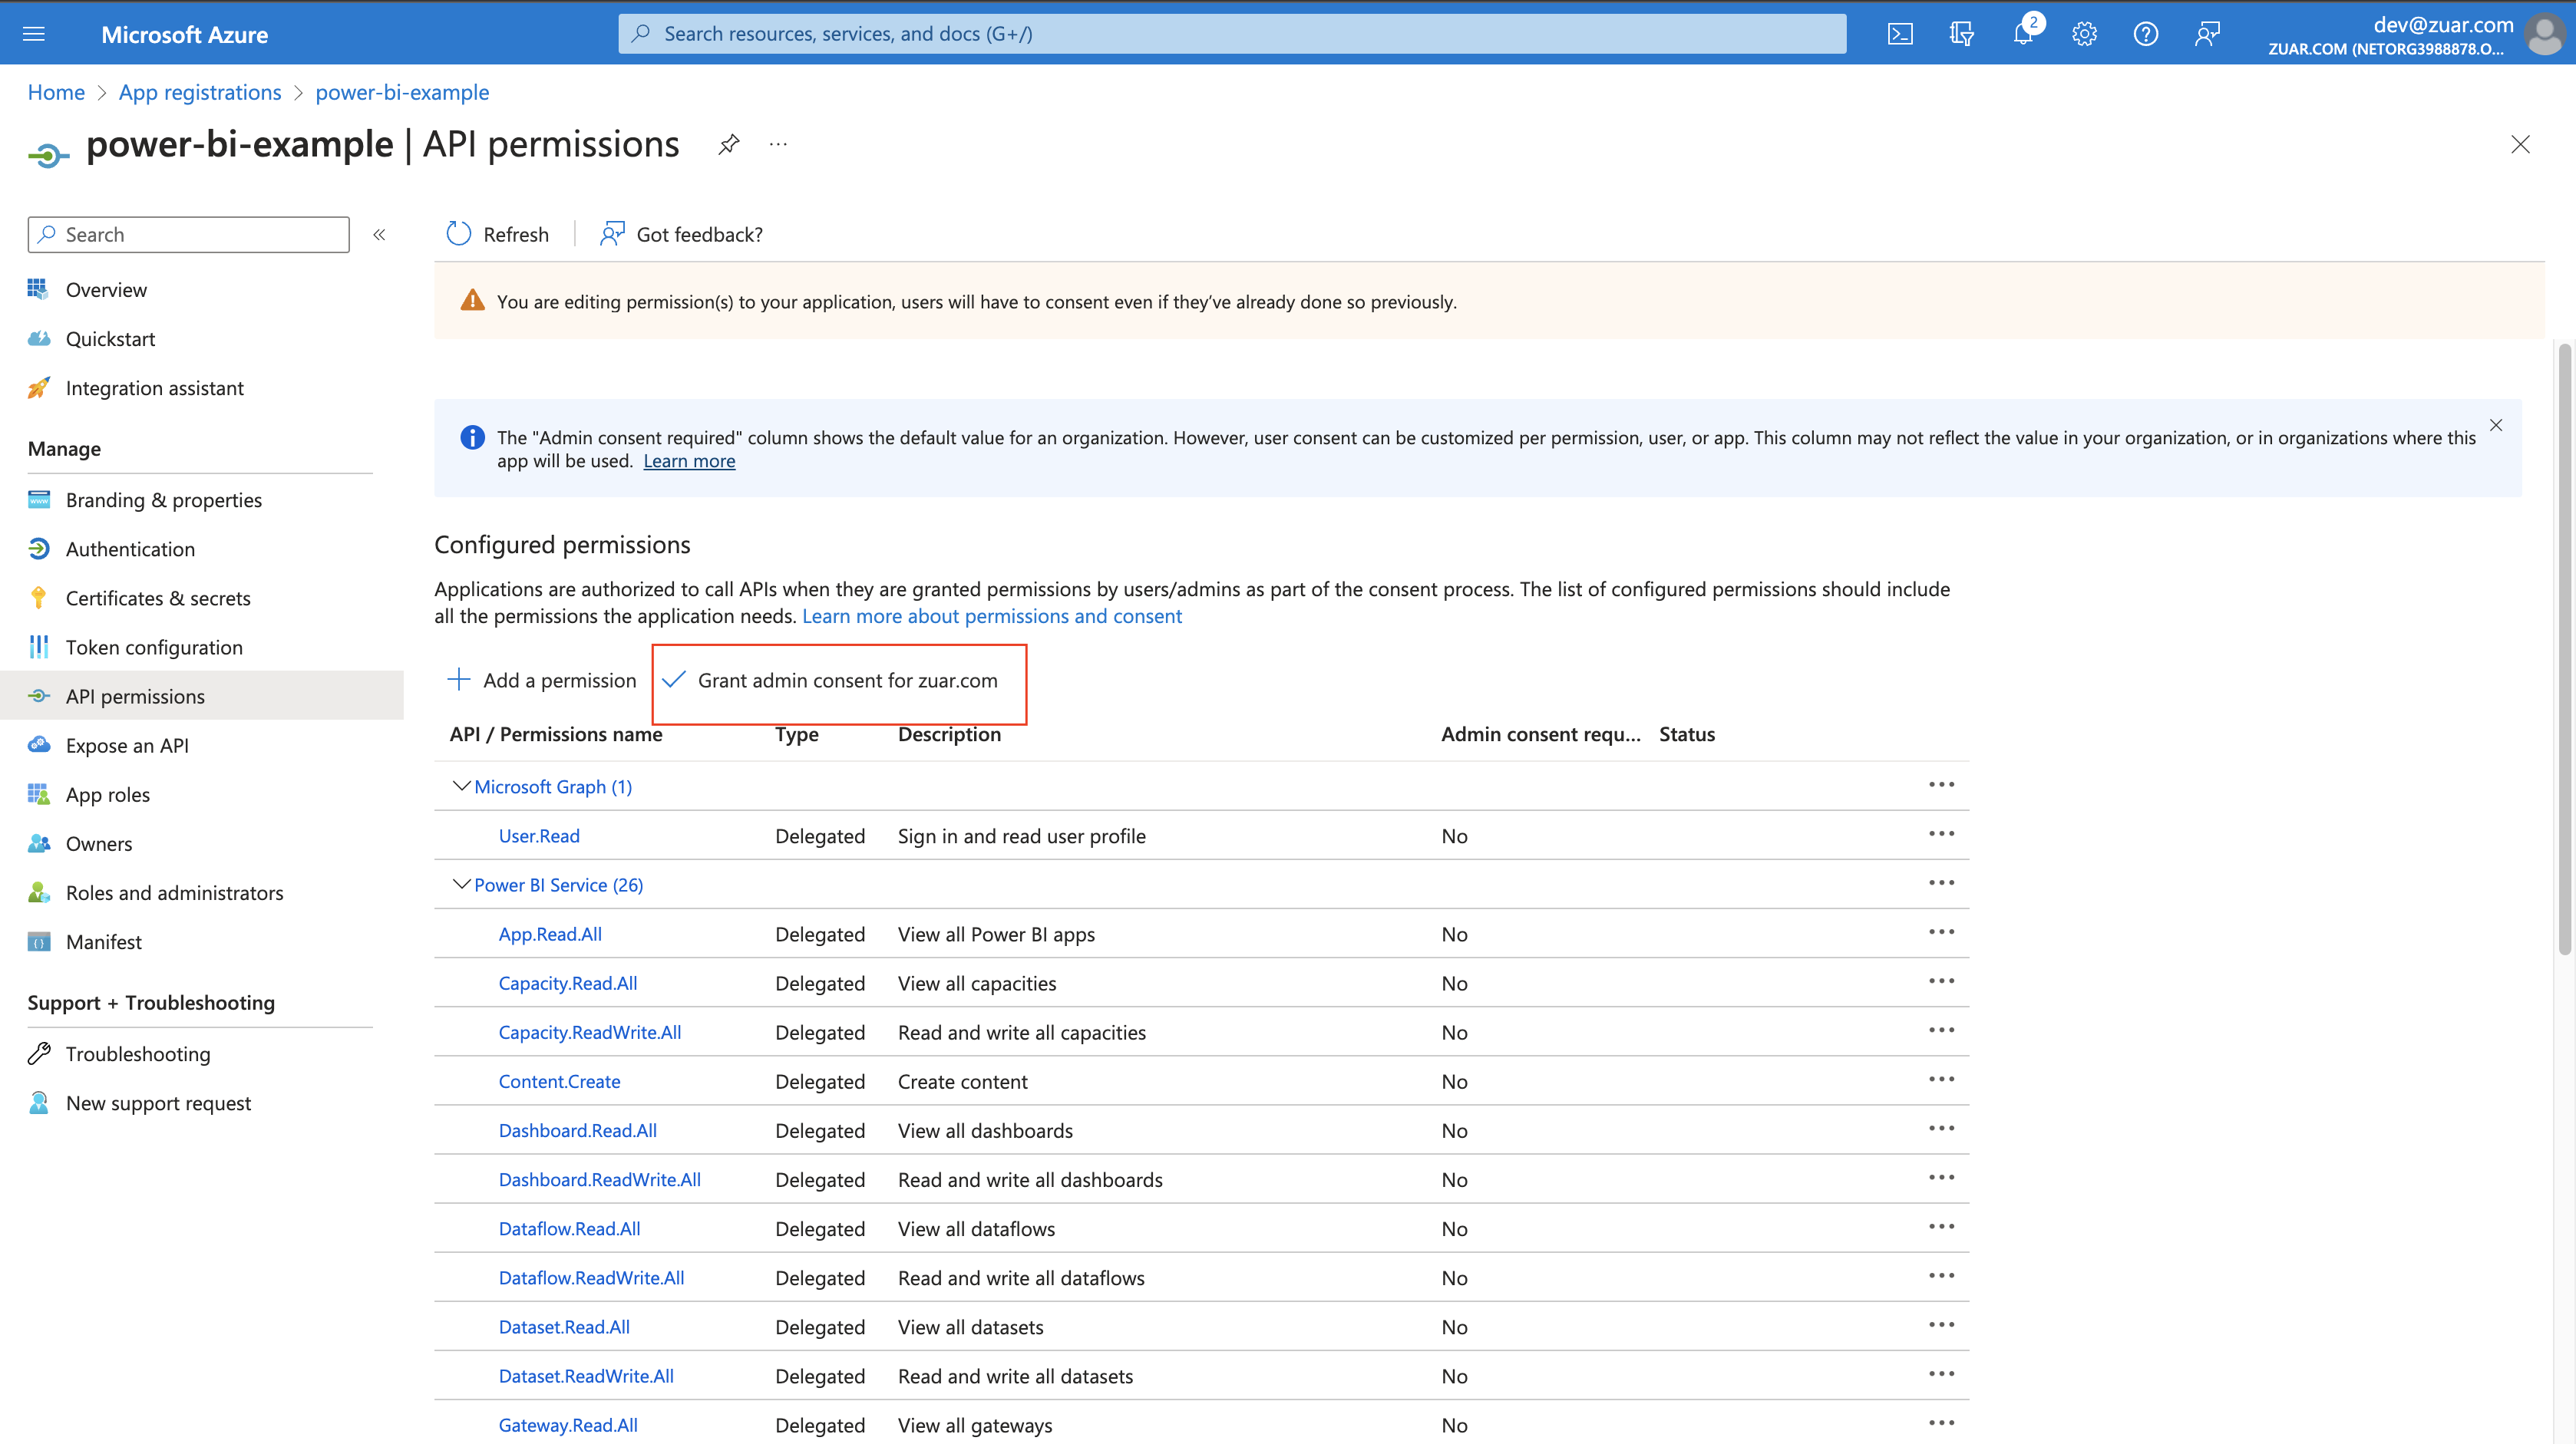Dismiss the Admin consent info banner

tap(2496, 425)
